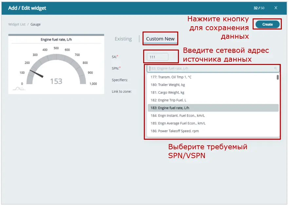Select 184: Engn Instant. Fuel Econ.
This screenshot has height=206, width=289.
(x=177, y=115)
